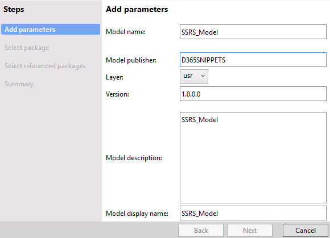Jump to the Summary step
This screenshot has width=330, height=238.
point(19,84)
